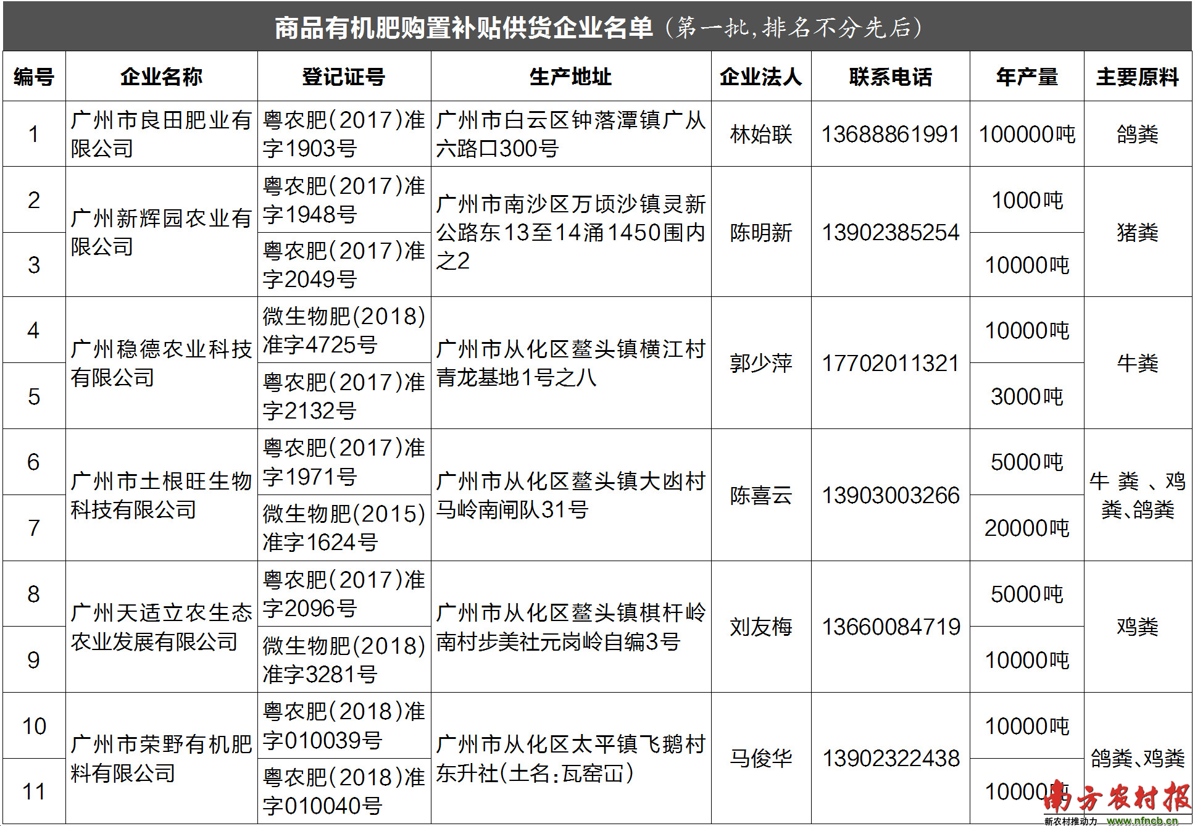
Task: Select certificate 微生物肥(2018)准字3281号
Action: click(x=344, y=660)
